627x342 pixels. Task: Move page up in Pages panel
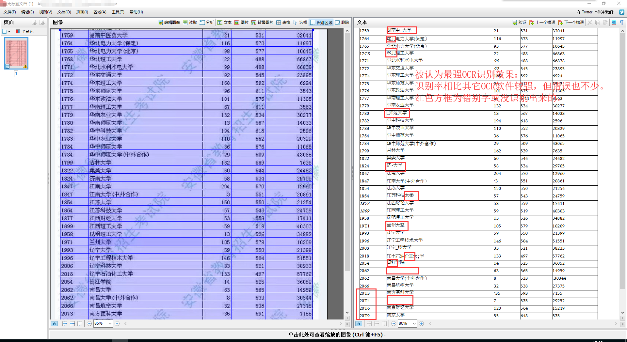(34, 23)
